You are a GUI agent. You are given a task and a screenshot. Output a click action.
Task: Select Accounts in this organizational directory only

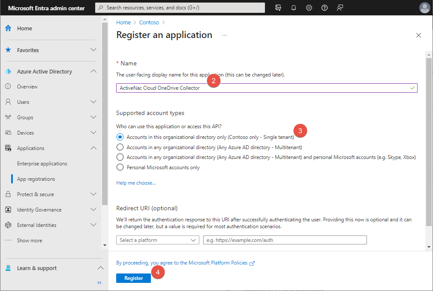[x=120, y=137]
